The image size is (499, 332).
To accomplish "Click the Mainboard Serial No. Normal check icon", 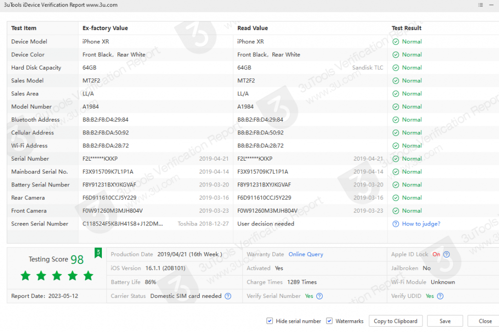I will (396, 172).
